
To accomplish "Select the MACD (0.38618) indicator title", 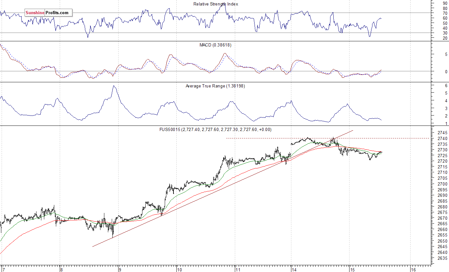I will [x=215, y=45].
